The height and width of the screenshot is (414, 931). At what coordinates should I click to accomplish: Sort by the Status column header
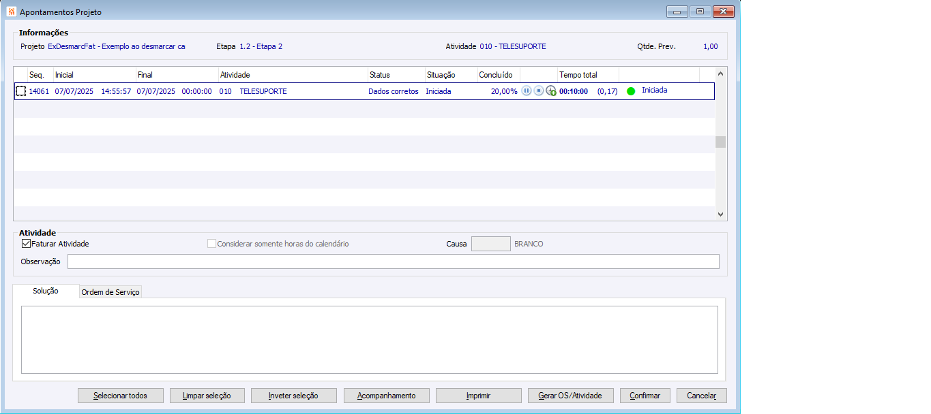point(396,75)
